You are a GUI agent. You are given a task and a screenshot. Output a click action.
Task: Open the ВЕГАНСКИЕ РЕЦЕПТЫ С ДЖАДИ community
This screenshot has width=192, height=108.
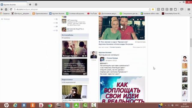pos(76,30)
